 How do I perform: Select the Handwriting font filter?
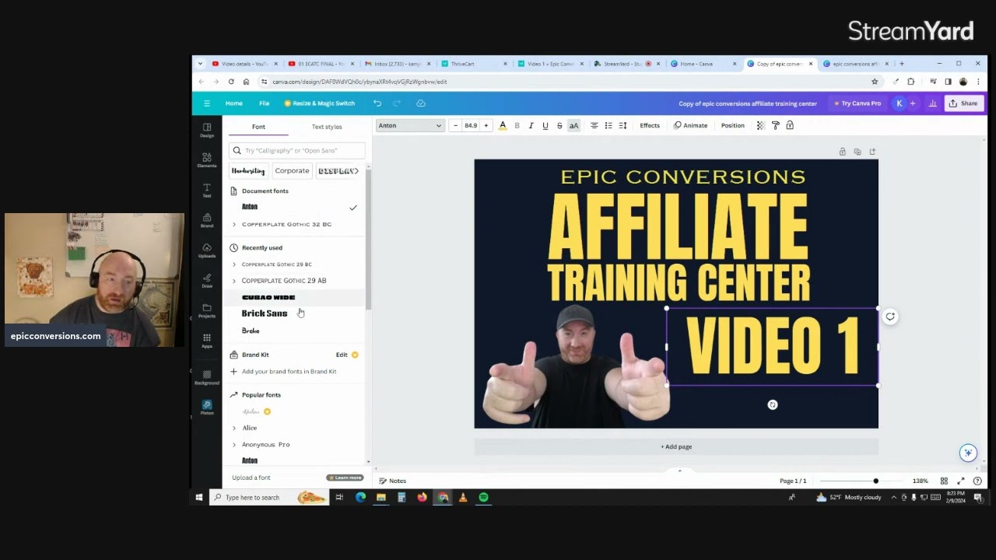(x=248, y=171)
